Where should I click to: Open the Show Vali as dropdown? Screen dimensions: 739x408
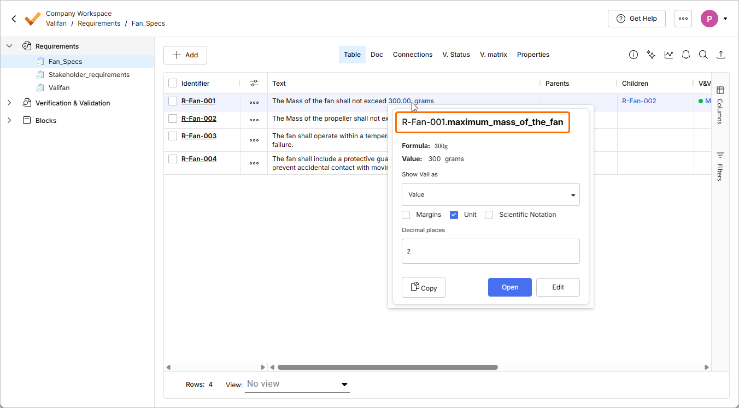coord(490,194)
